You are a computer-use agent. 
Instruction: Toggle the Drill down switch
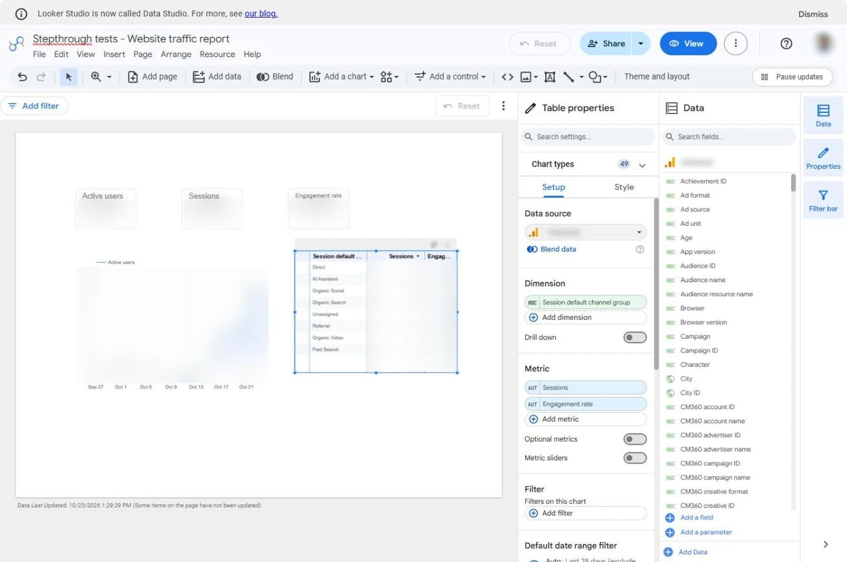tap(635, 337)
